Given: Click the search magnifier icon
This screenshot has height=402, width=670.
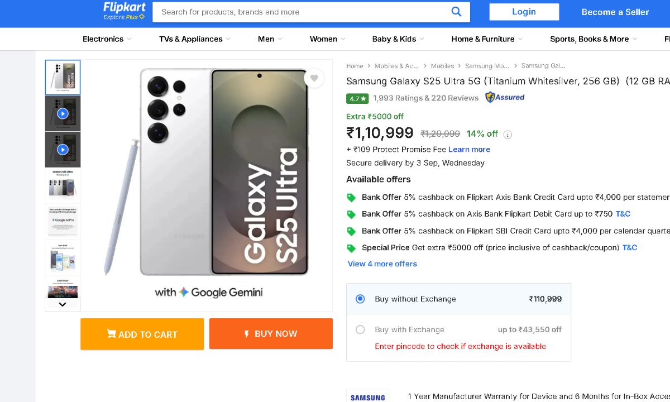Looking at the screenshot, I should (457, 12).
